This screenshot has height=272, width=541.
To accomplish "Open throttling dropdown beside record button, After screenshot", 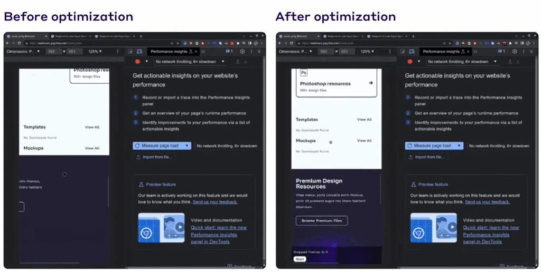I will (x=462, y=62).
